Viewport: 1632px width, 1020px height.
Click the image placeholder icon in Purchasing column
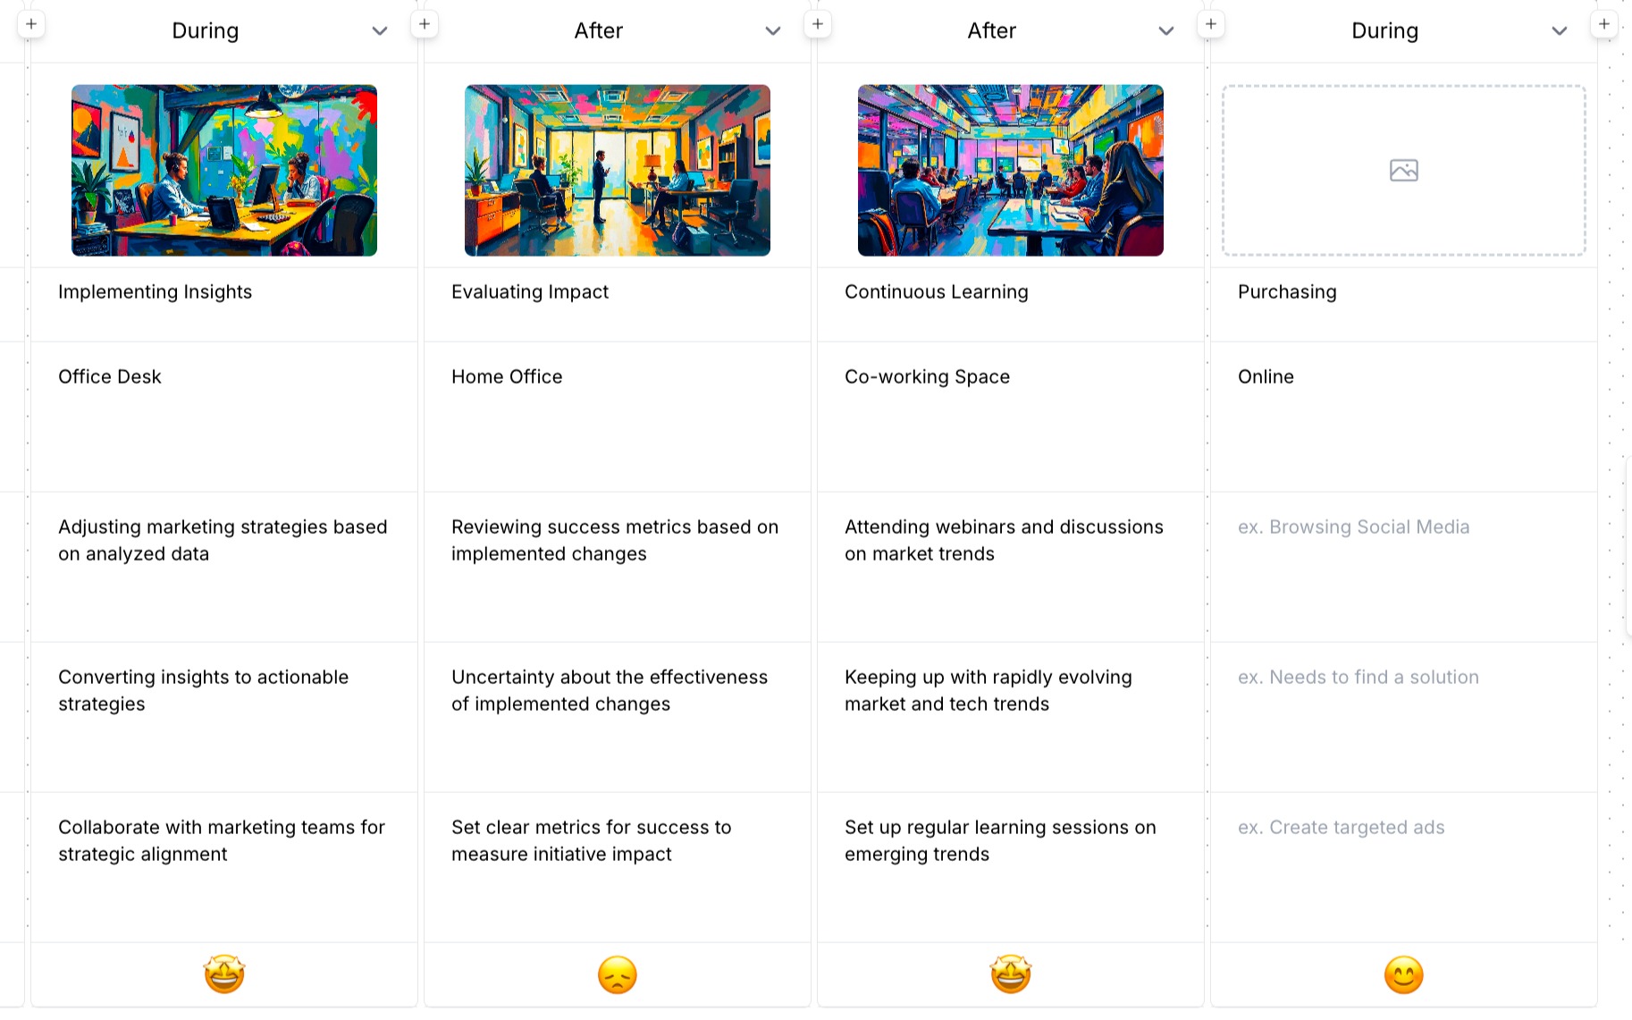1403,170
